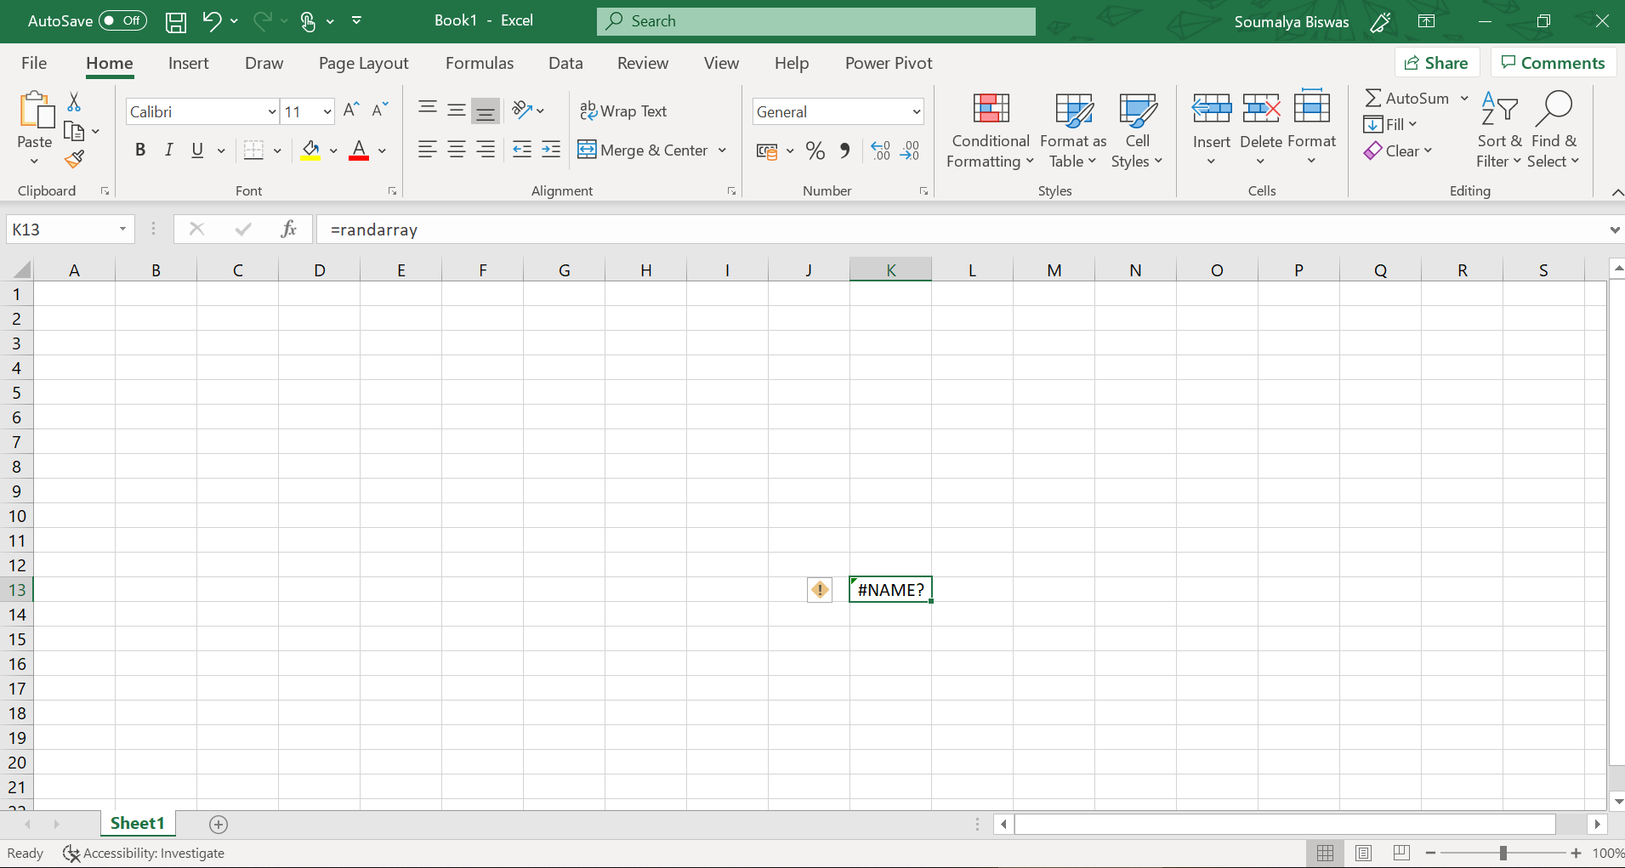Open the Comments pane

pos(1552,62)
